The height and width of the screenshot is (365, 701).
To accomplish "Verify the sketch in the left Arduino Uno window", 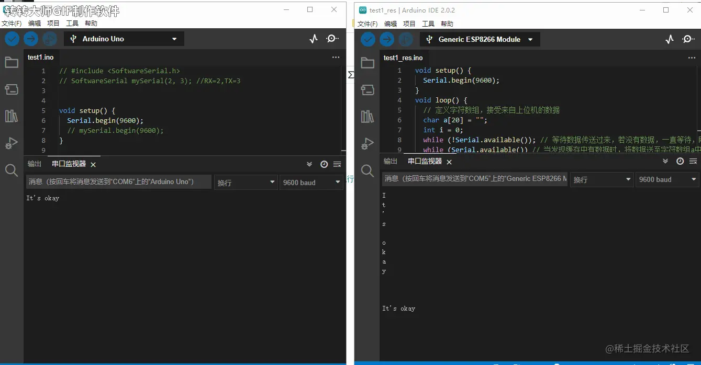I will pos(12,39).
